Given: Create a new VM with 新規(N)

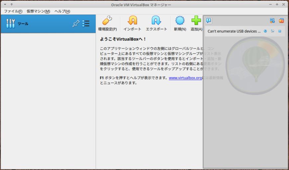Looking at the screenshot, I should click(180, 23).
